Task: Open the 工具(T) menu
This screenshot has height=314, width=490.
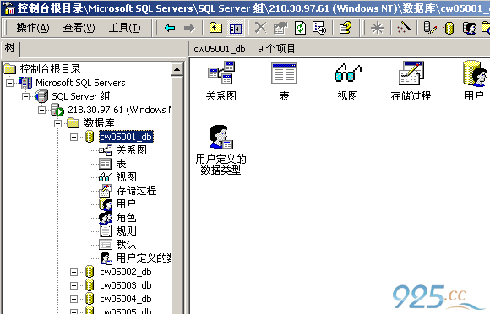Action: pyautogui.click(x=124, y=28)
